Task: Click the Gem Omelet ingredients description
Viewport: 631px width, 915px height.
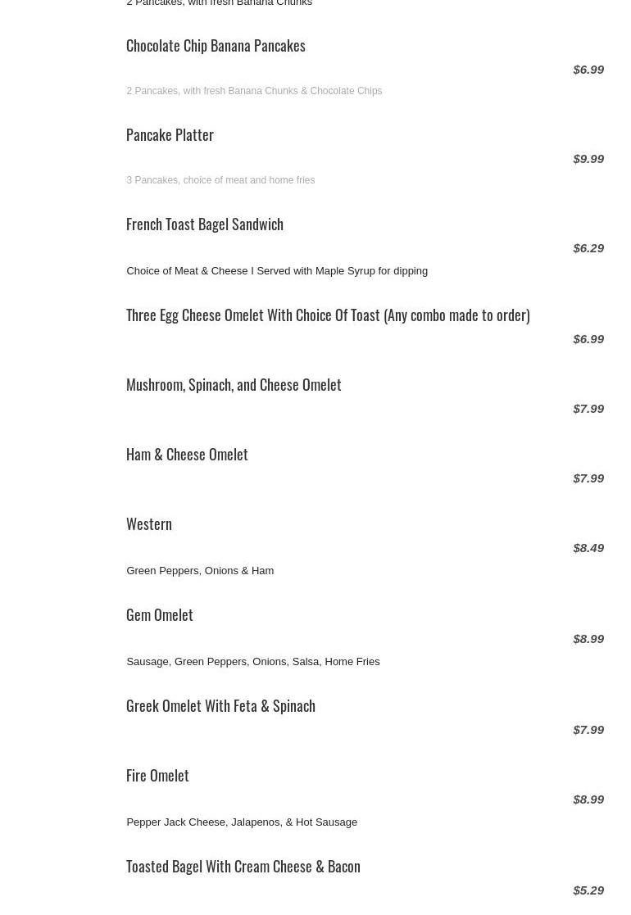Action: [252, 662]
